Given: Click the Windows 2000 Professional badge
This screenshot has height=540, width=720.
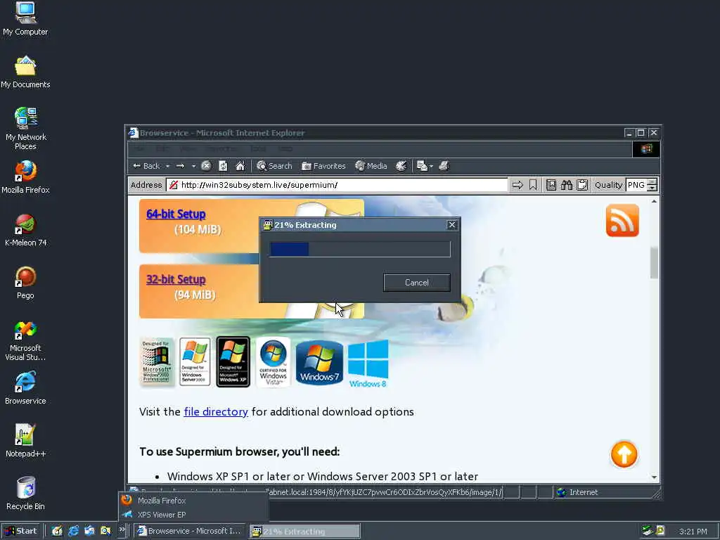Looking at the screenshot, I should (x=157, y=362).
